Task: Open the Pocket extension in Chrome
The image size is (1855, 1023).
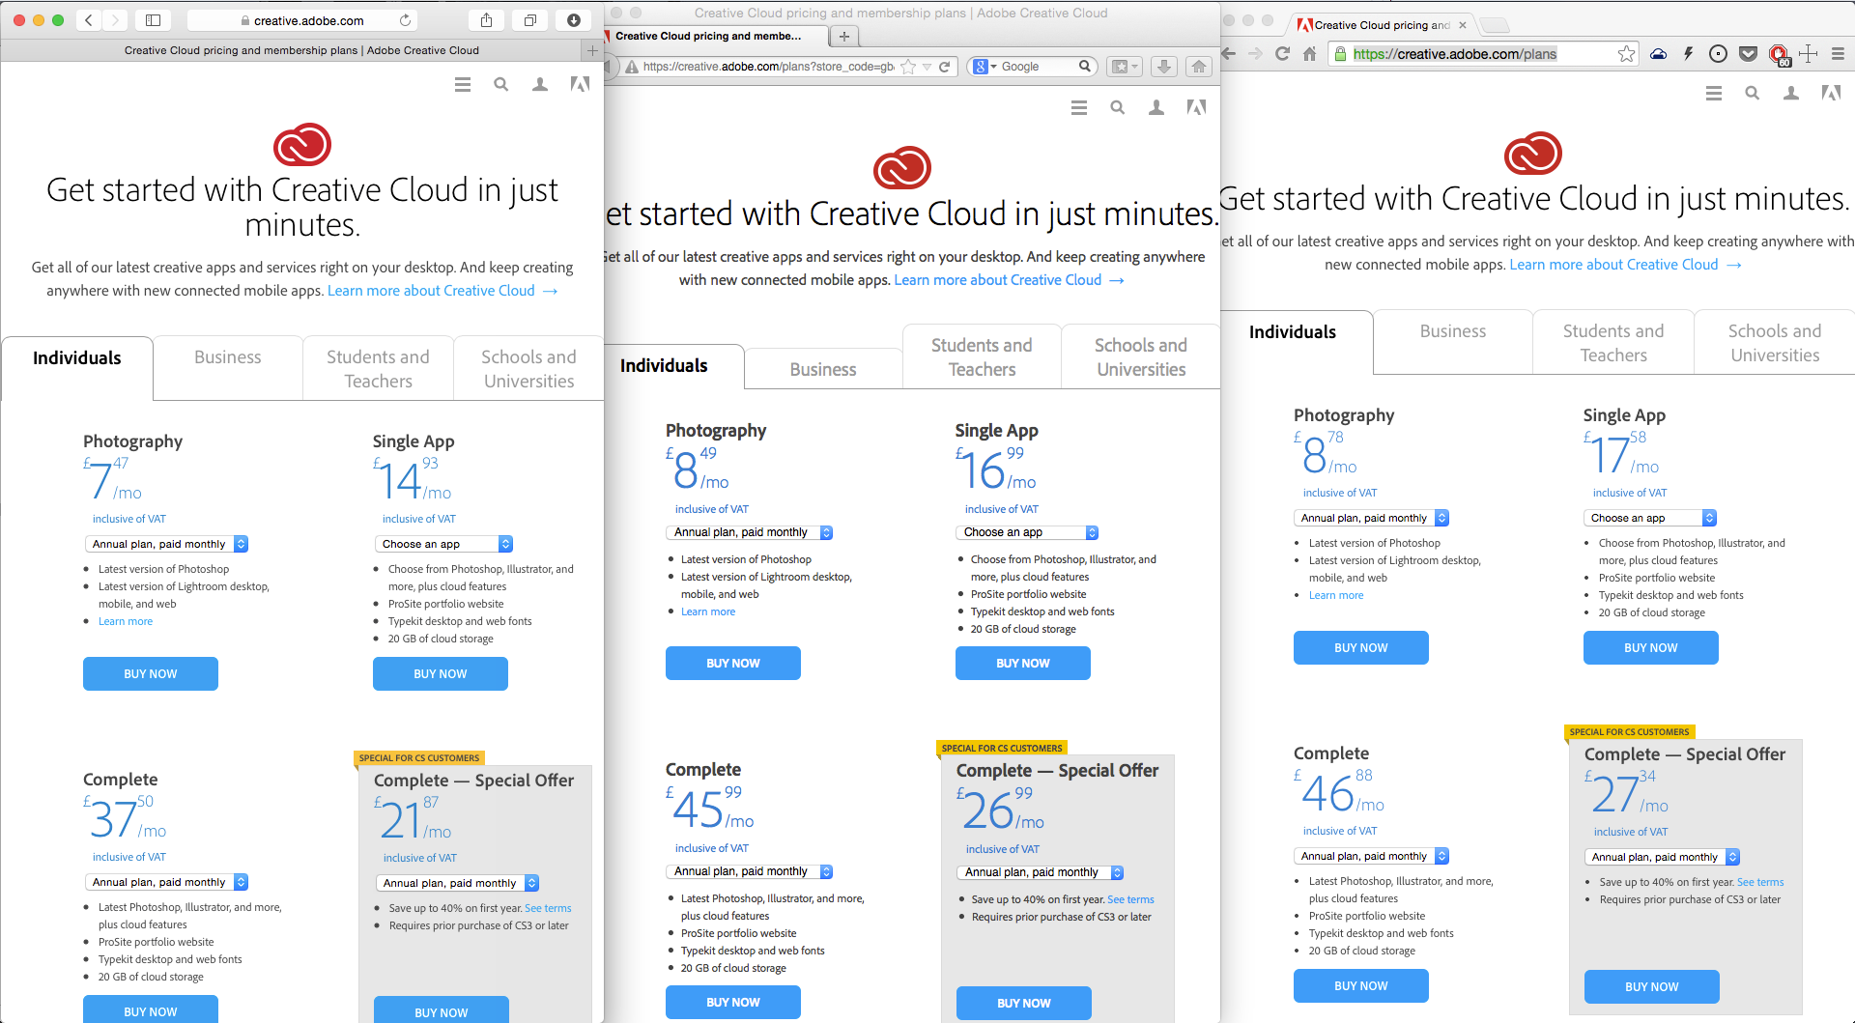Action: click(1748, 54)
